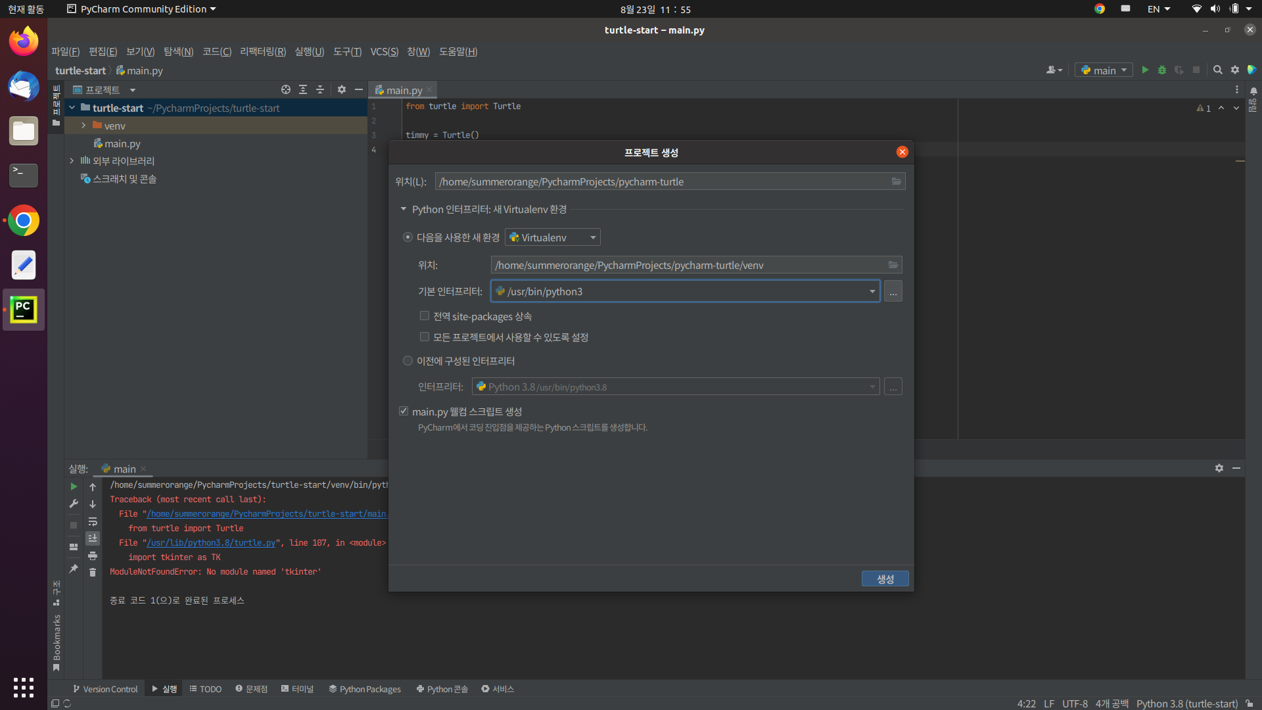Soft-wrap console text with the wrap icon
This screenshot has height=710, width=1262.
pos(93,522)
